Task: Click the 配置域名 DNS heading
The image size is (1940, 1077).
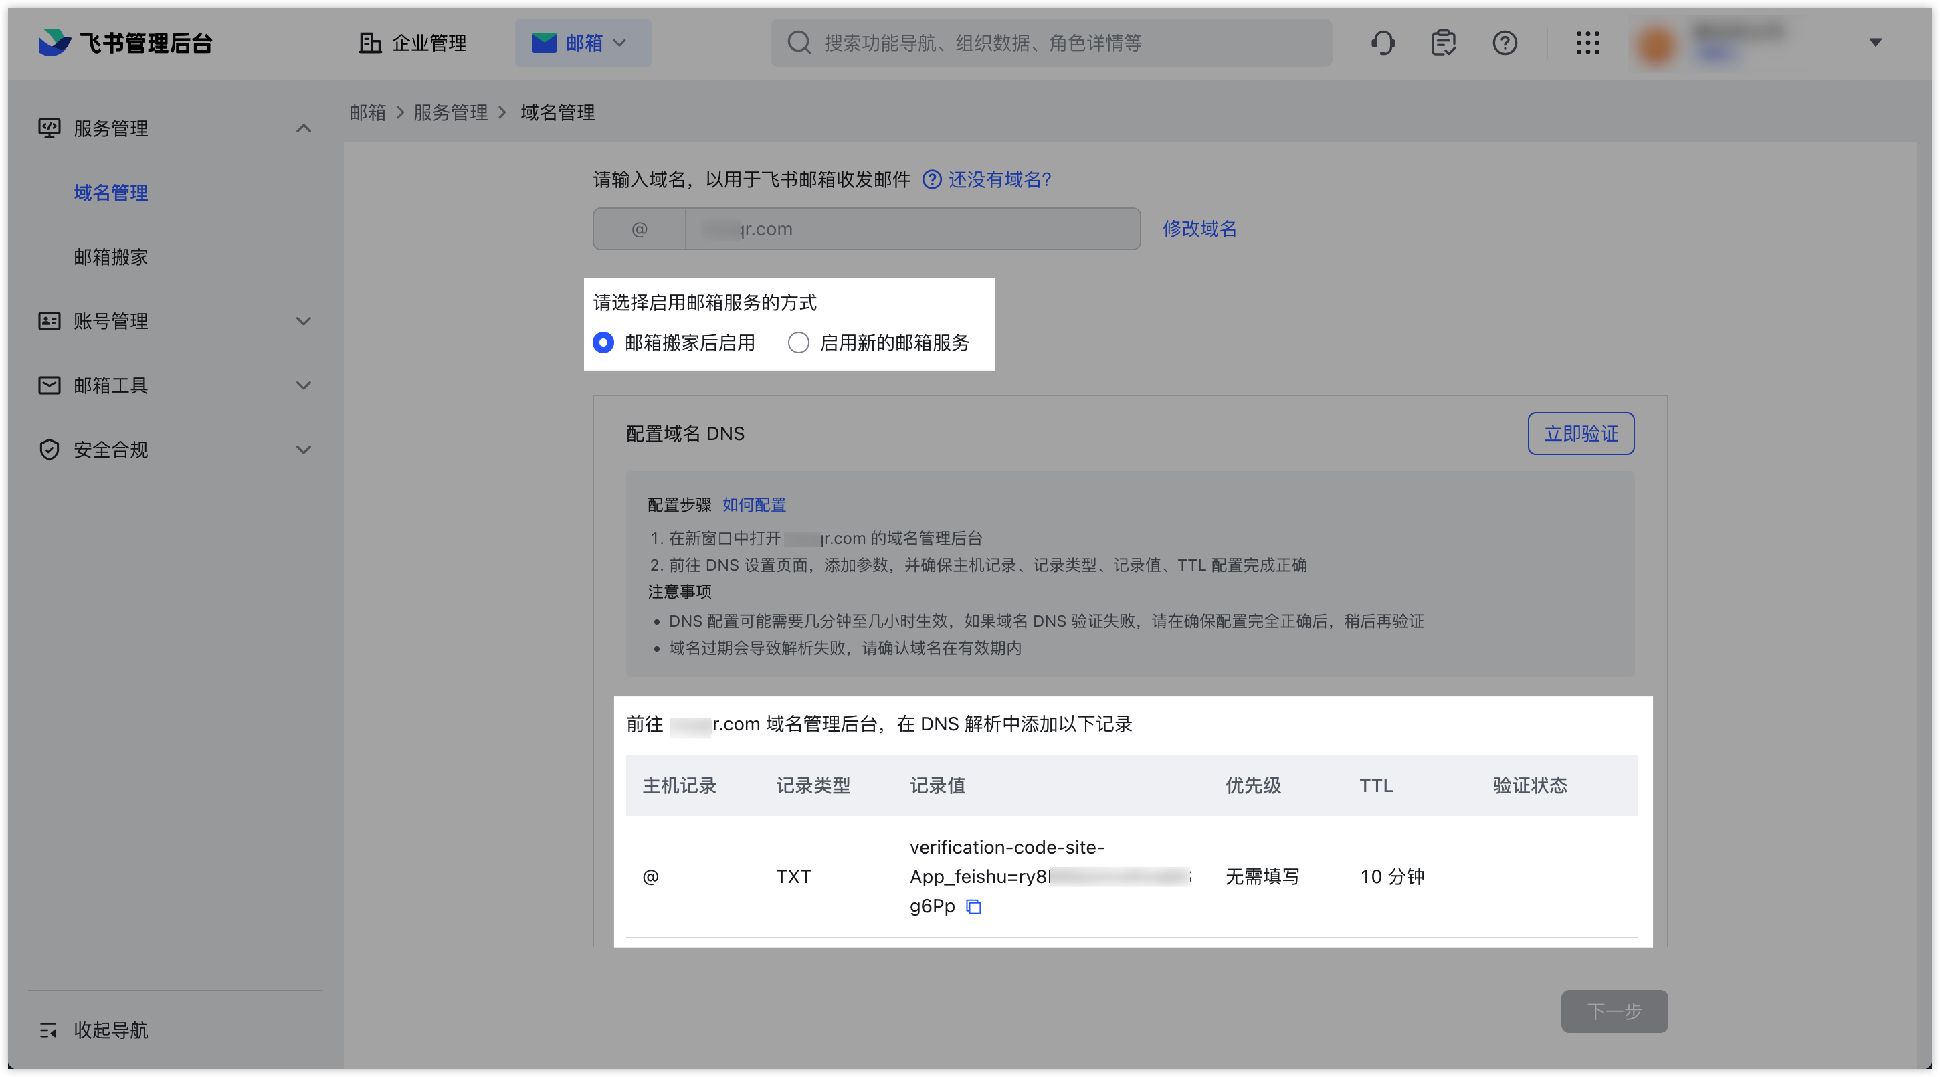Action: click(685, 434)
